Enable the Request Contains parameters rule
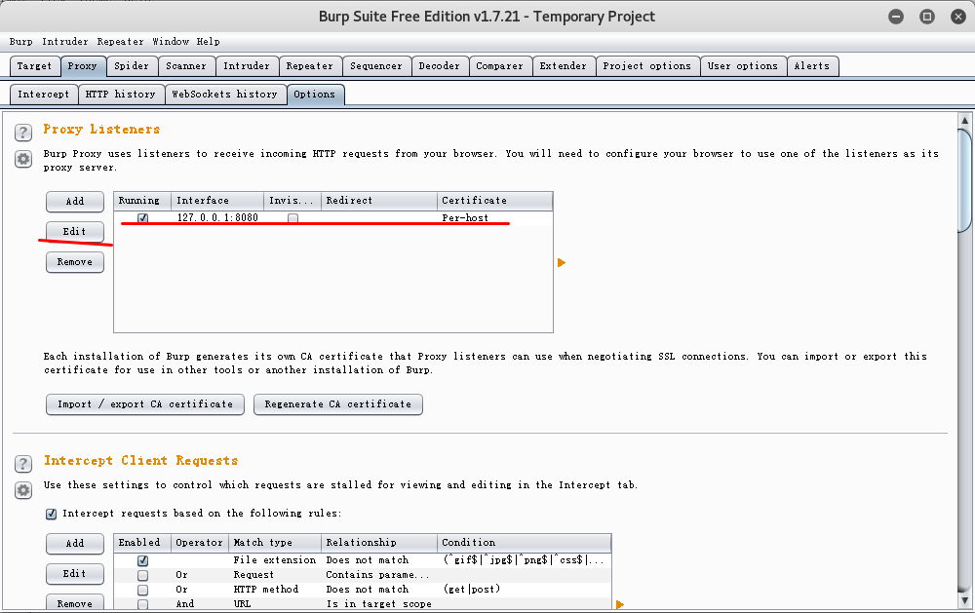 point(143,575)
